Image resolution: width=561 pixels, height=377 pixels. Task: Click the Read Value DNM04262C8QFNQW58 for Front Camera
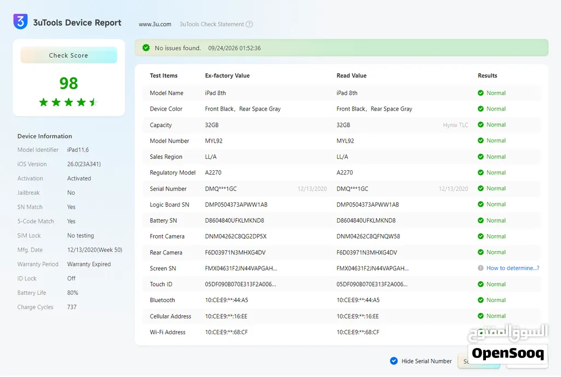[368, 236]
